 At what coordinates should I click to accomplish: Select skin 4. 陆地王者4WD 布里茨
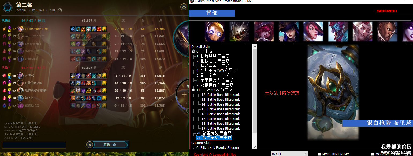(x=217, y=71)
